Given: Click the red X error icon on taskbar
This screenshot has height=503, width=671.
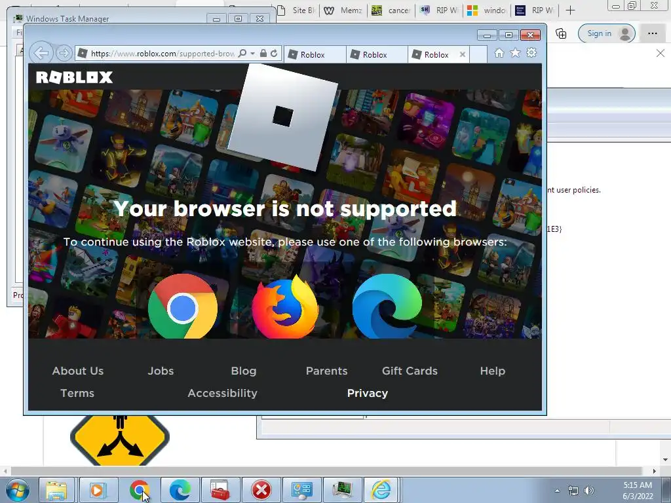Looking at the screenshot, I should [x=261, y=490].
